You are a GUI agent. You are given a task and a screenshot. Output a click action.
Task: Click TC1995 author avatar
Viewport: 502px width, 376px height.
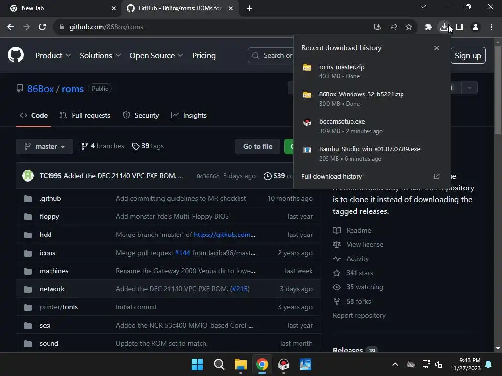coord(28,176)
